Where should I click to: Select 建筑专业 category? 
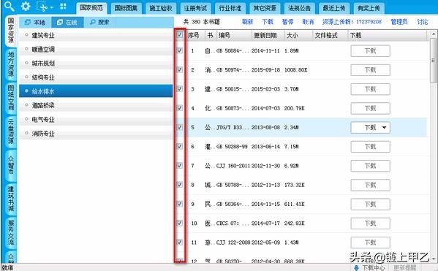point(96,35)
